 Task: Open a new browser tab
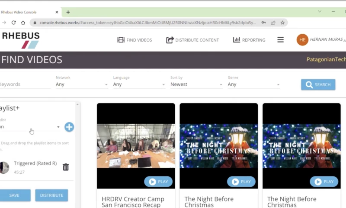coord(68,12)
